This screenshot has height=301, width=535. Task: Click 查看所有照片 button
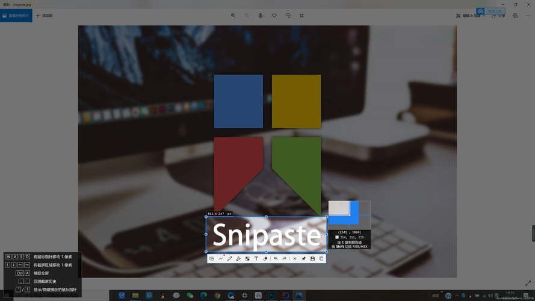pos(16,16)
